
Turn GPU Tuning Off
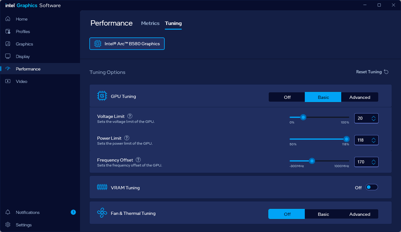tap(287, 97)
